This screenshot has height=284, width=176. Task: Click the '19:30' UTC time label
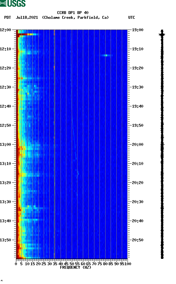[x=137, y=87]
